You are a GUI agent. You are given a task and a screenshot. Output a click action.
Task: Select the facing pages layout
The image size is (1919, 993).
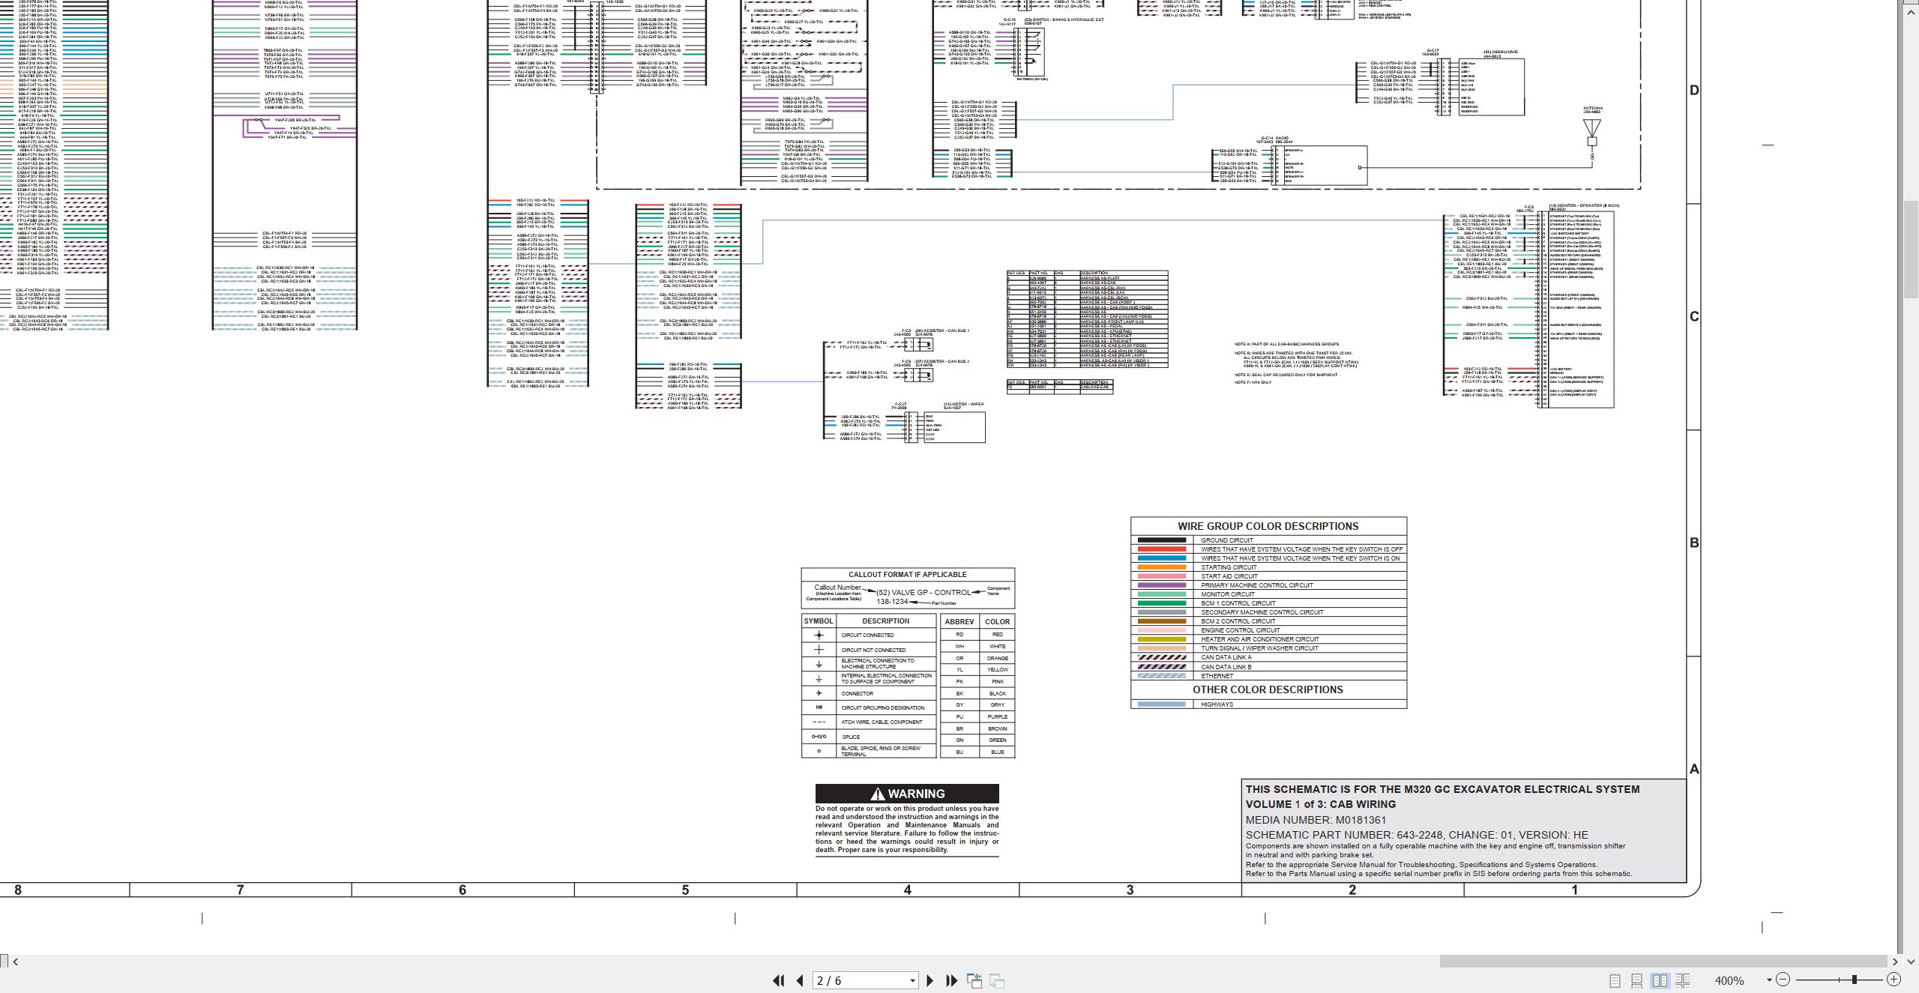point(1660,980)
